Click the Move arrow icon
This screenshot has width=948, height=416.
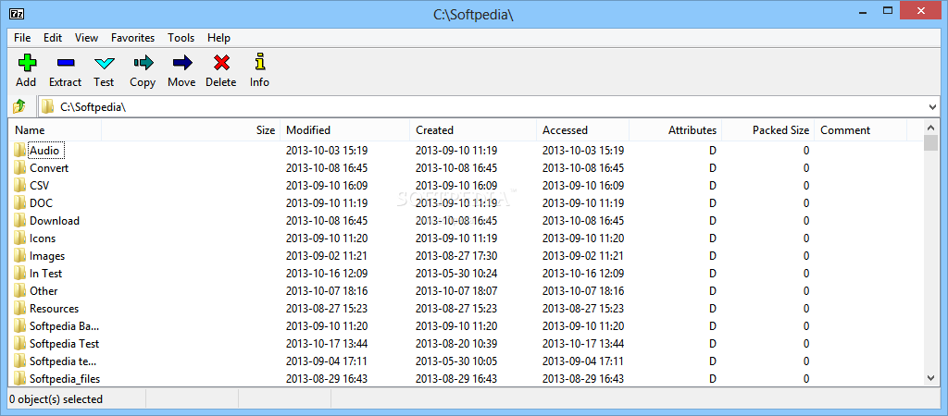coord(182,62)
